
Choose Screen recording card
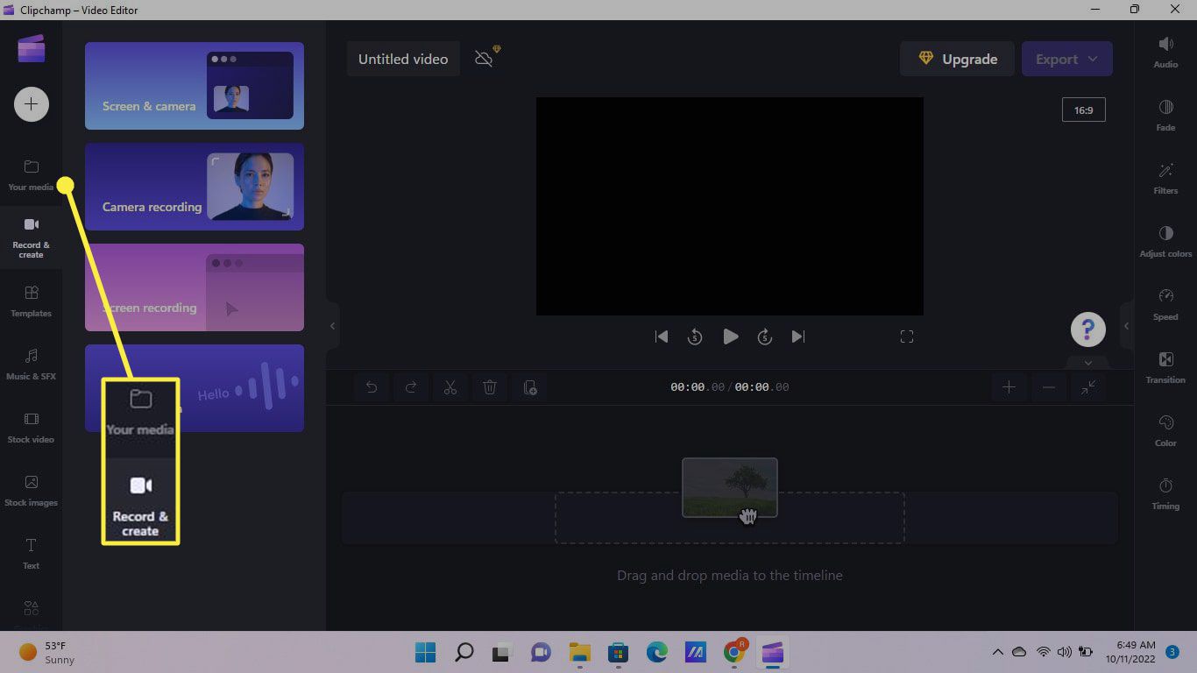coord(195,287)
